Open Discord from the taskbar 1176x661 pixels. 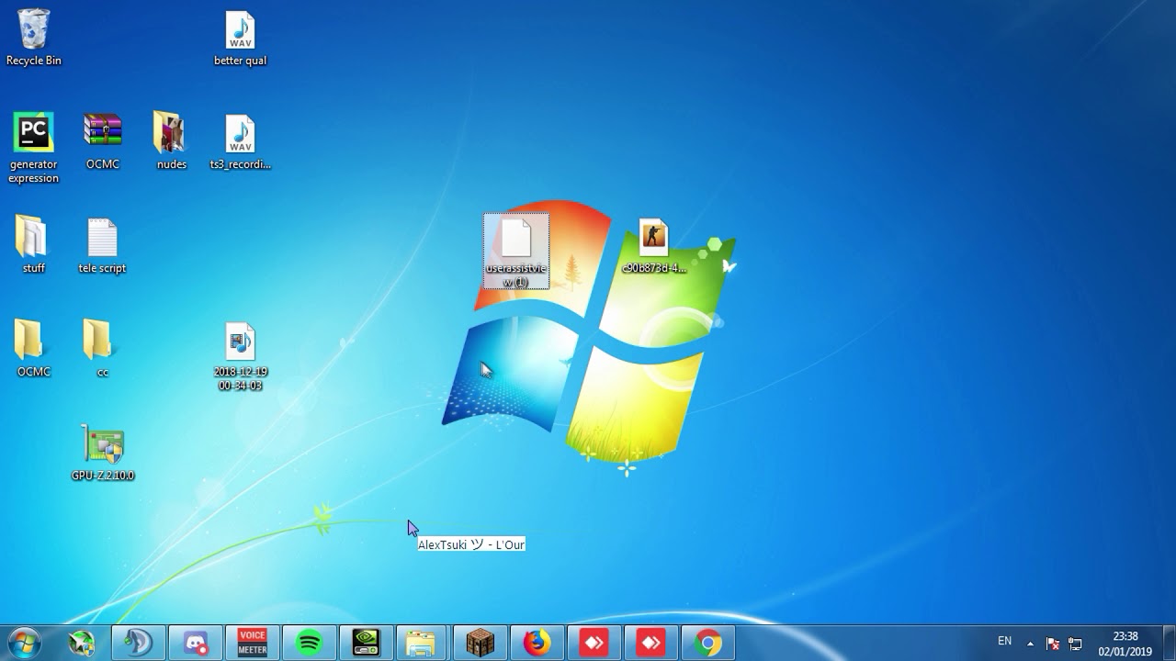(196, 643)
